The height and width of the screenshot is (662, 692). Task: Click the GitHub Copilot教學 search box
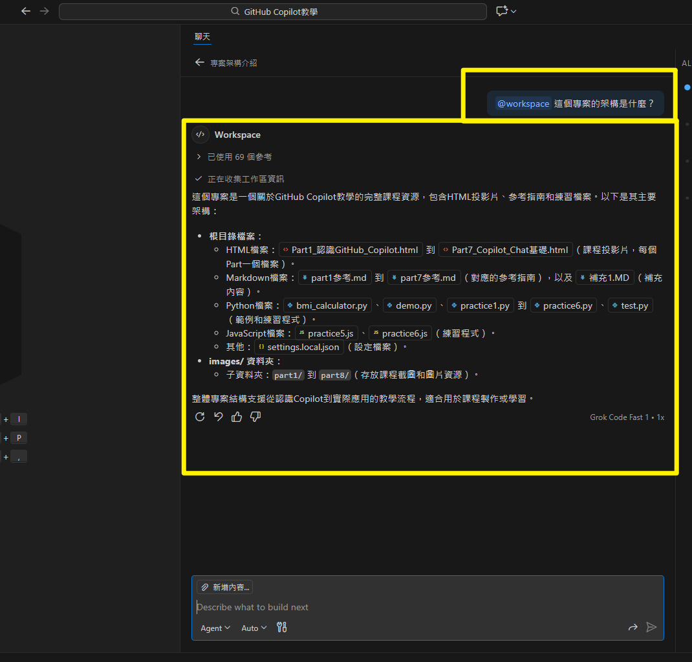pyautogui.click(x=272, y=12)
